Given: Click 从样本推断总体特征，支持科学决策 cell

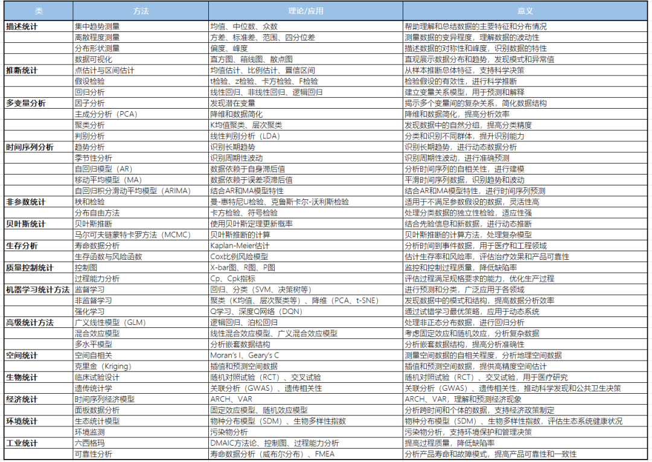Looking at the screenshot, I should tap(525, 70).
